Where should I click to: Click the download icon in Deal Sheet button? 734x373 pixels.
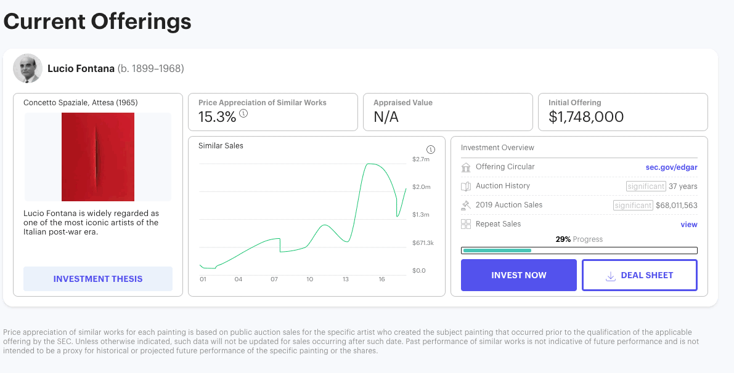(610, 276)
